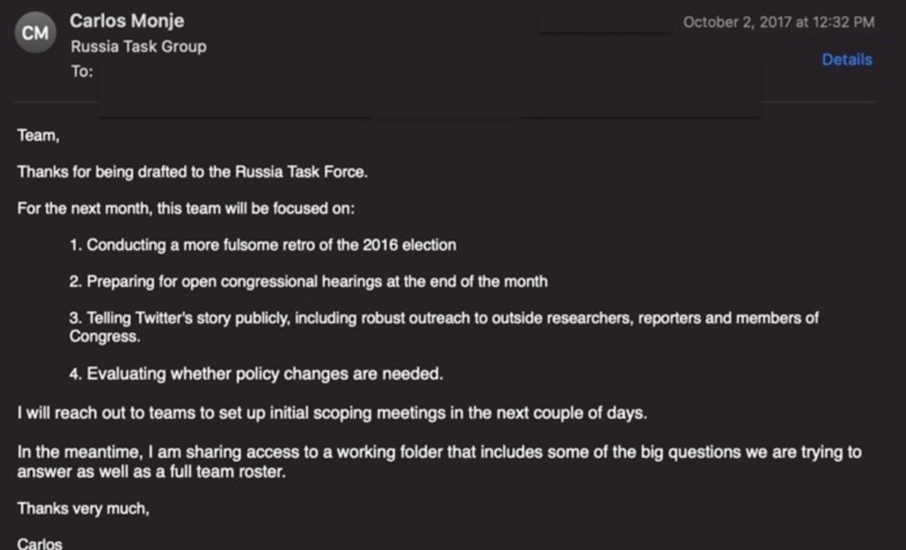
Task: Click the "Team," greeting line
Action: pos(38,136)
